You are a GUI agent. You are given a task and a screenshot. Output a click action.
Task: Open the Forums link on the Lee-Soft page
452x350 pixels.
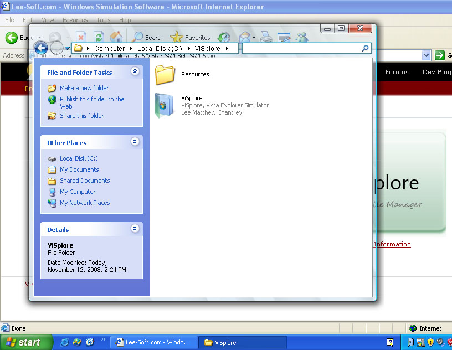397,72
